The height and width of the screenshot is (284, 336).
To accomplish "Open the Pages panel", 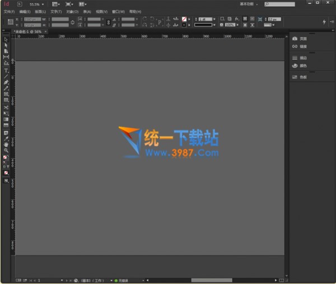I will coord(300,39).
